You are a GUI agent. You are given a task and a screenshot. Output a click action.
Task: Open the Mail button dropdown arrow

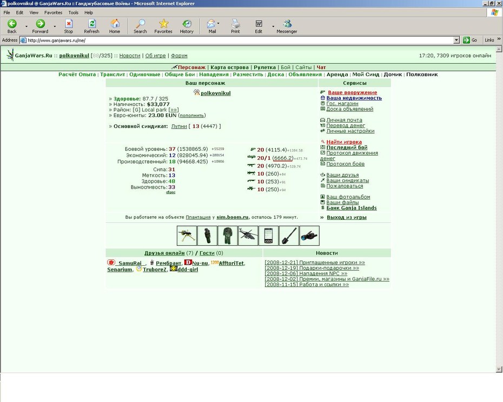coord(218,23)
